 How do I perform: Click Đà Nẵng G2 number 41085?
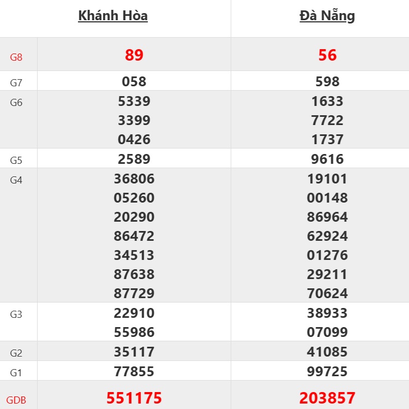pos(327,352)
